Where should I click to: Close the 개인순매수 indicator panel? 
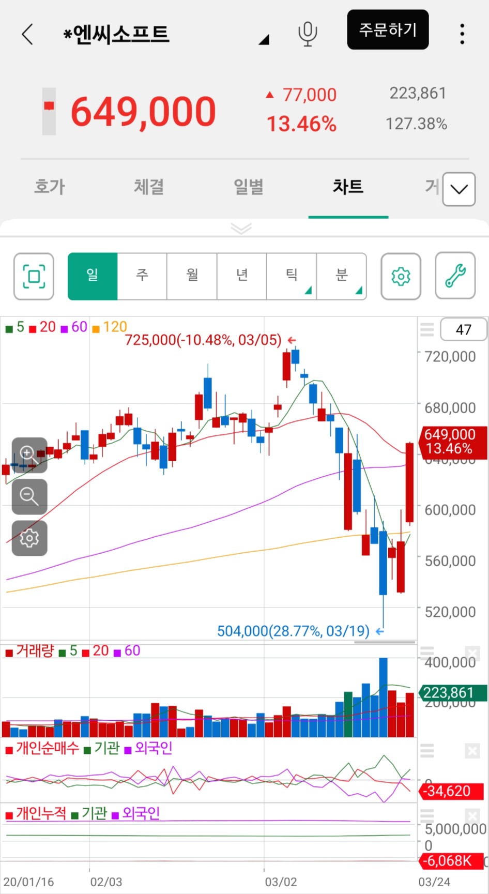[472, 751]
